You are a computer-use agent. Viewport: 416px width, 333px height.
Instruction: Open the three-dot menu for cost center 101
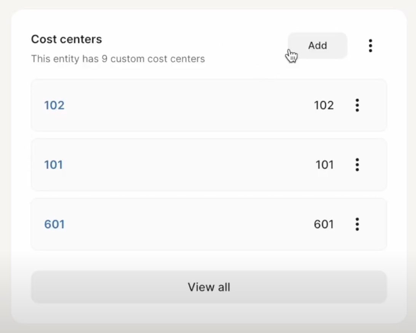[x=357, y=165]
